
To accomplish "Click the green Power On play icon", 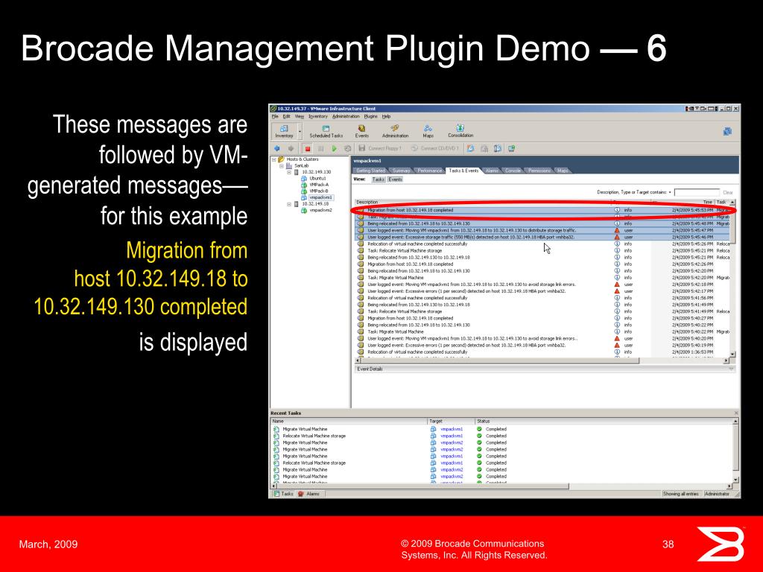I will 335,148.
